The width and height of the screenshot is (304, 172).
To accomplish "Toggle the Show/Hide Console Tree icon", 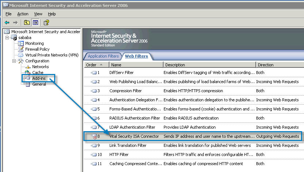I will tap(35, 23).
